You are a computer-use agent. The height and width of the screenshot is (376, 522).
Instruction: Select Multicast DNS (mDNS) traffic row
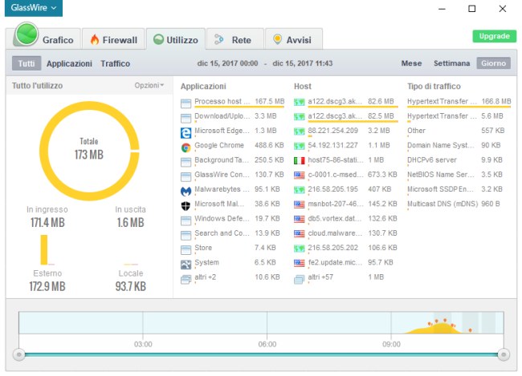click(459, 204)
